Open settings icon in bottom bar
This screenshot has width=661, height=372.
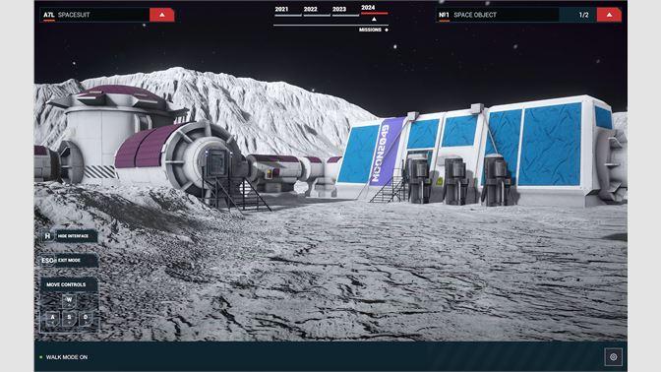click(x=614, y=357)
